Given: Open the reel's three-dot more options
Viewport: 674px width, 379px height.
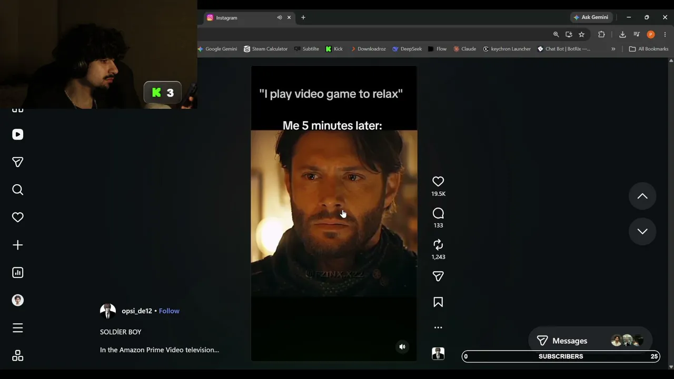Looking at the screenshot, I should click(x=438, y=327).
